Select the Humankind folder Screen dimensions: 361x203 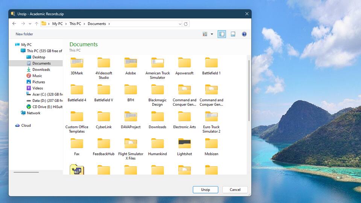click(158, 147)
